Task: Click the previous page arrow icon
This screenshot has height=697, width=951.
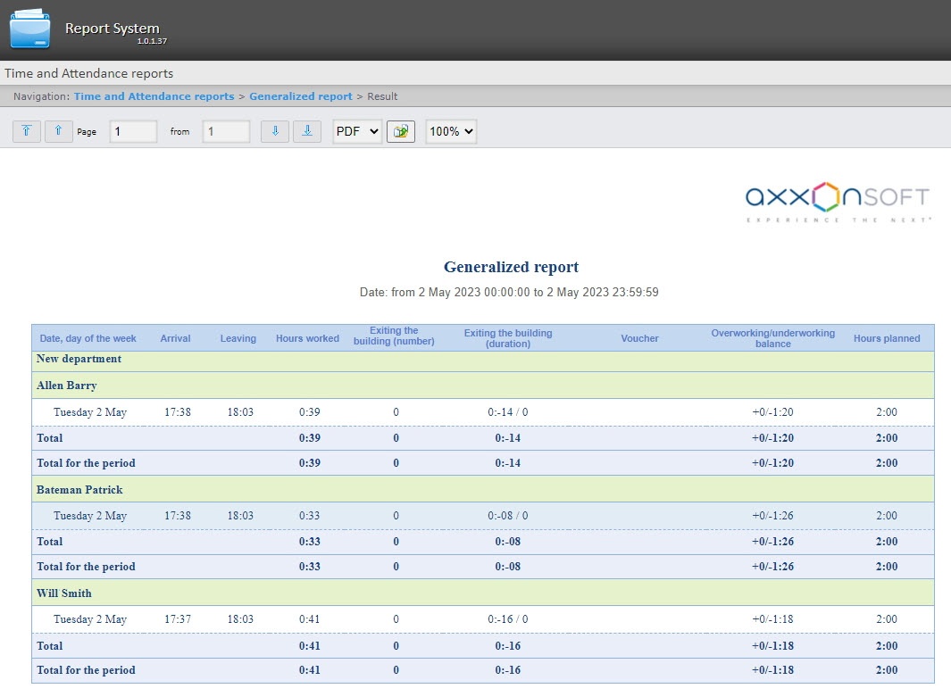Action: pyautogui.click(x=59, y=131)
